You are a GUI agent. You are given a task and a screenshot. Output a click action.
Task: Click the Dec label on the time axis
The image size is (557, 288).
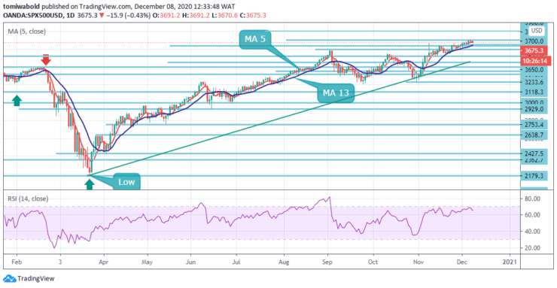click(462, 263)
